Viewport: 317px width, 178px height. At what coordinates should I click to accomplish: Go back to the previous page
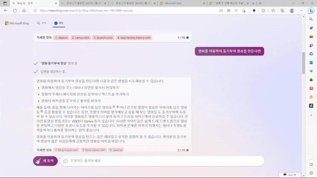(6, 11)
